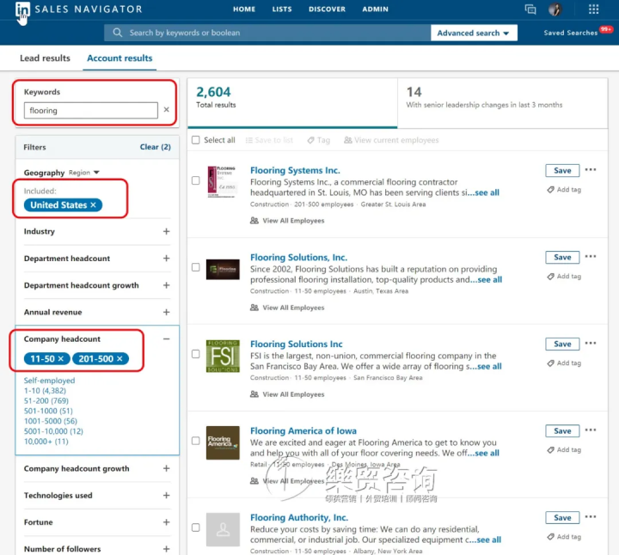The height and width of the screenshot is (555, 619).
Task: Add Self-employed headcount filter
Action: (x=49, y=381)
